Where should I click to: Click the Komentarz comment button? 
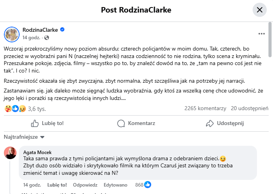pyautogui.click(x=136, y=123)
